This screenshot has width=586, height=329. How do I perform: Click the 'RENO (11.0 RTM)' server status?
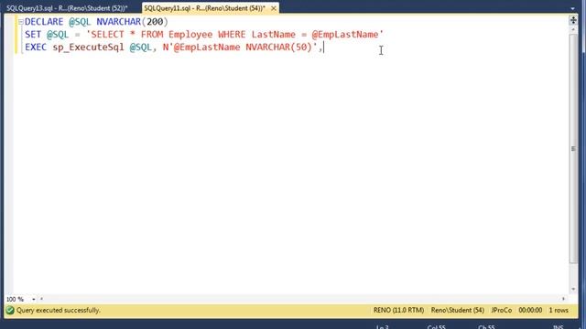(x=398, y=311)
